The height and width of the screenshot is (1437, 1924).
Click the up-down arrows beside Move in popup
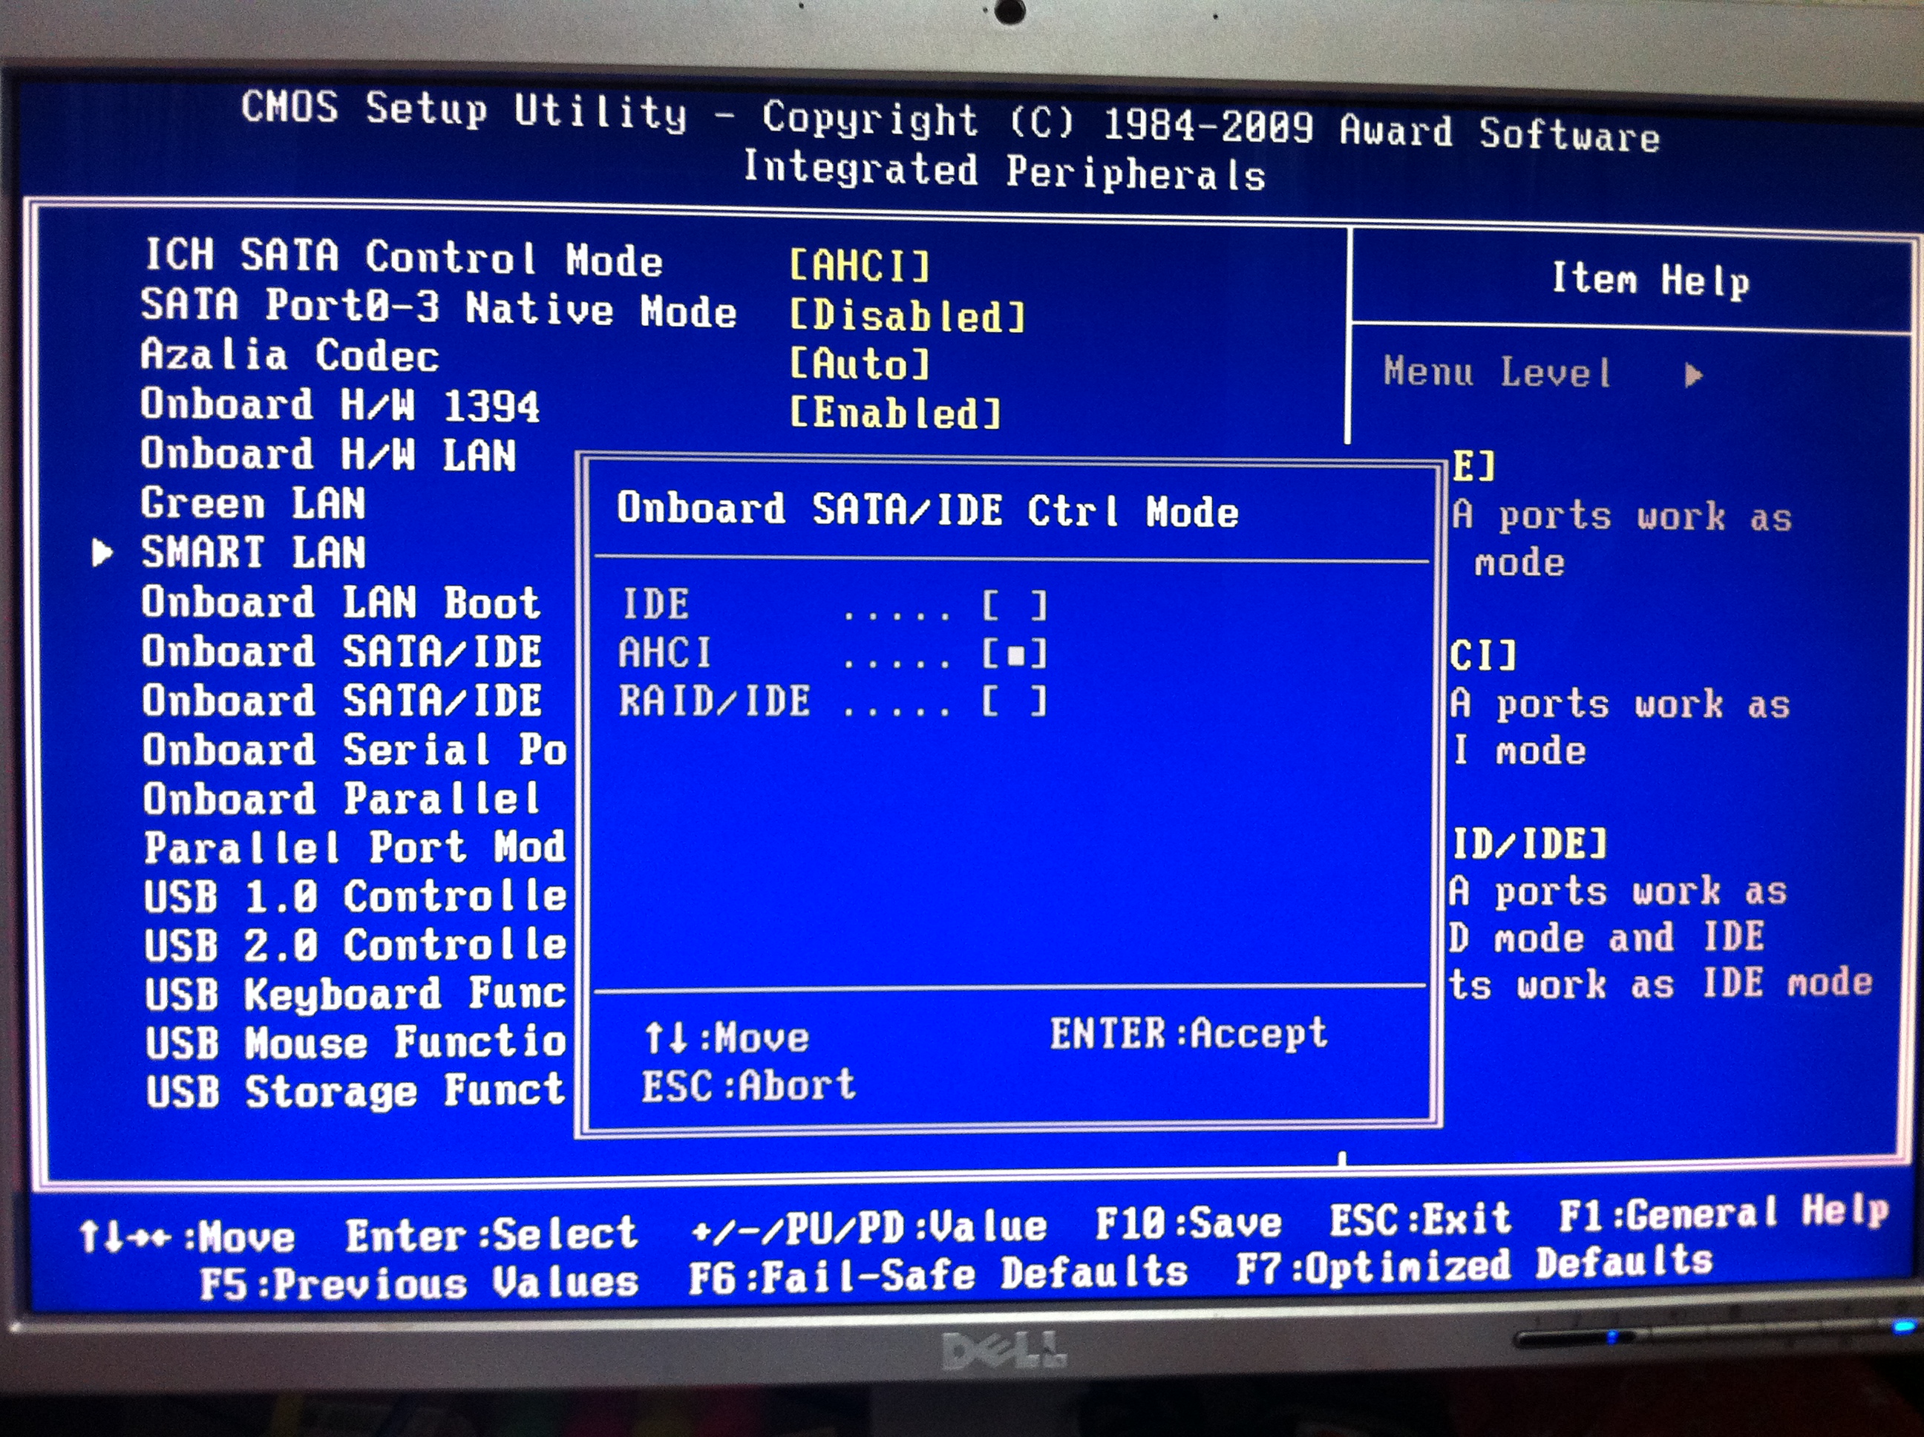tap(667, 1038)
